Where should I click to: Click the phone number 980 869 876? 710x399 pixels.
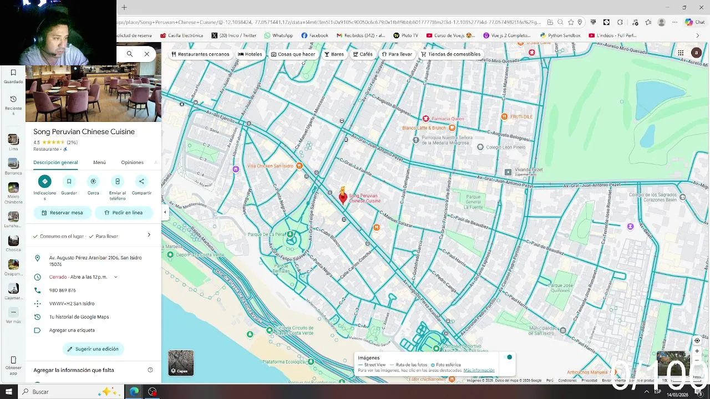63,290
